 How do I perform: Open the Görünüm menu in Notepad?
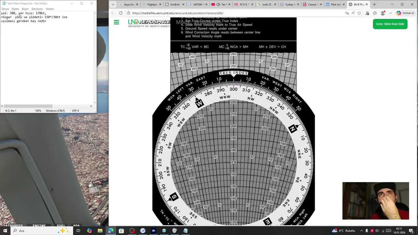pyautogui.click(x=37, y=9)
